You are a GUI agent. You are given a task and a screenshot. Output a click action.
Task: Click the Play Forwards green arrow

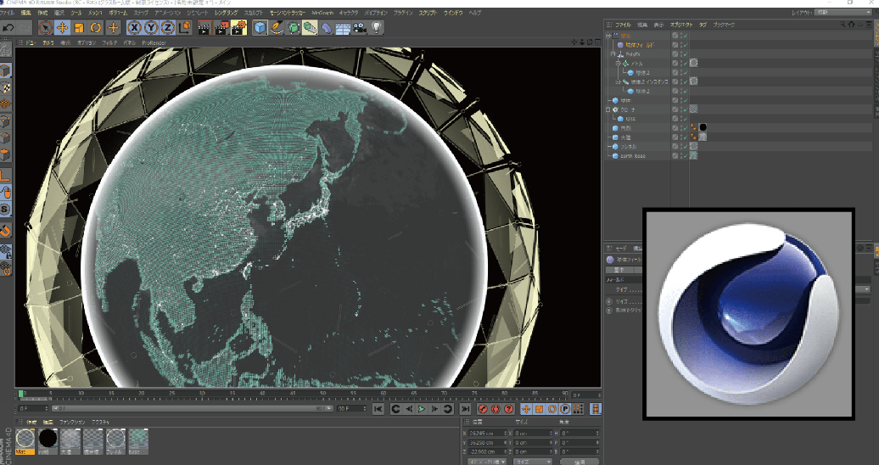(x=422, y=409)
